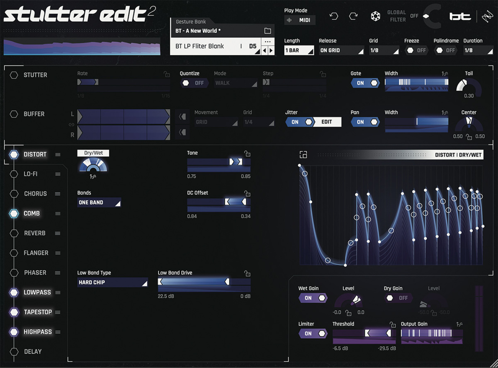Toggle the Gate ON switch

click(x=365, y=83)
